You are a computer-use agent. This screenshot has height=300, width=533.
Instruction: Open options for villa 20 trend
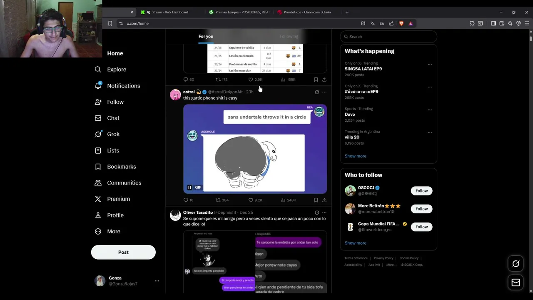[x=430, y=132]
